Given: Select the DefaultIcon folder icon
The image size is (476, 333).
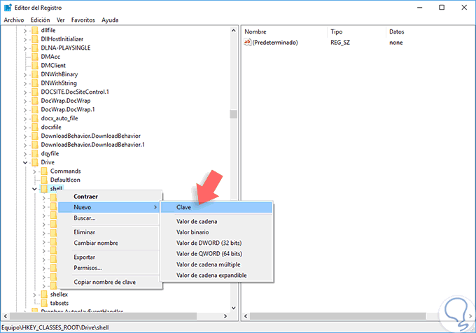Looking at the screenshot, I should coord(44,180).
